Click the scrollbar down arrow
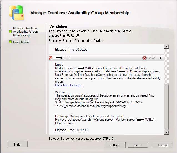The height and width of the screenshot is (153, 177). click(167, 133)
